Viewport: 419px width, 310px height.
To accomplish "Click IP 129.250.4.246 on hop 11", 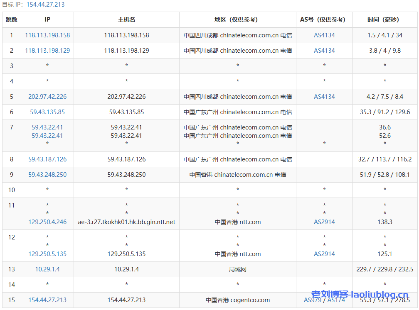I will [x=47, y=222].
